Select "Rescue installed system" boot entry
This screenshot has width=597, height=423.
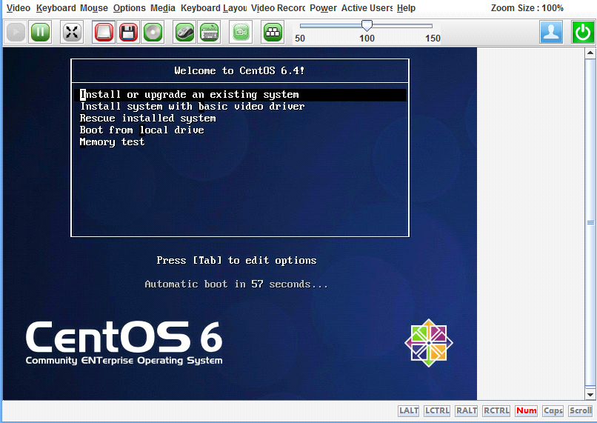pos(148,119)
